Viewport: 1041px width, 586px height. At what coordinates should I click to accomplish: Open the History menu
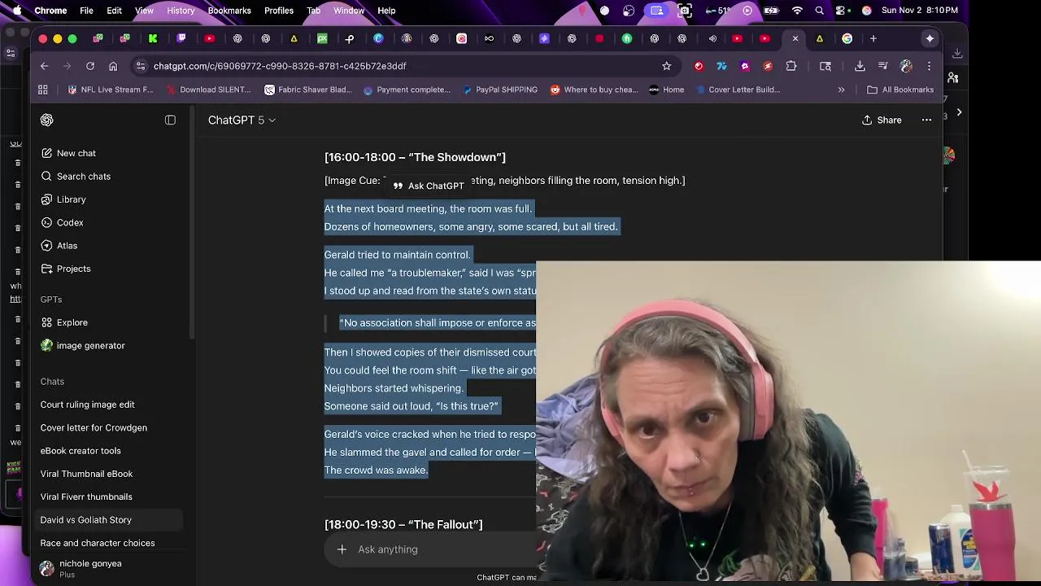[x=181, y=11]
